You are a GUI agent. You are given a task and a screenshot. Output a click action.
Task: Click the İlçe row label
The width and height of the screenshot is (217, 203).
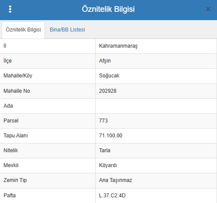tap(7, 61)
